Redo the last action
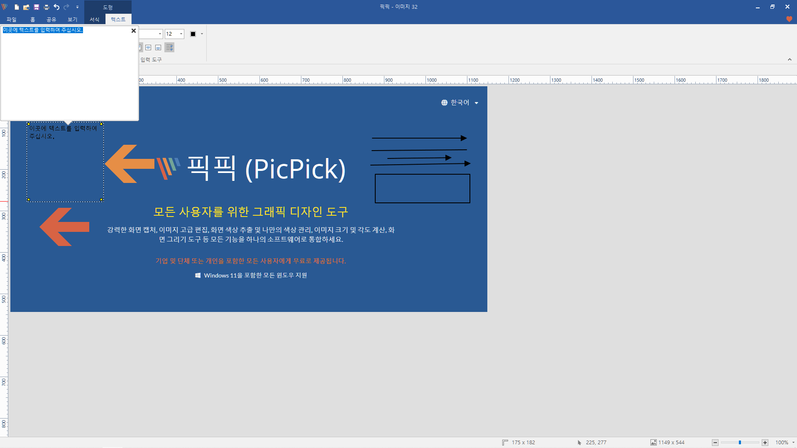This screenshot has width=797, height=448. click(66, 7)
